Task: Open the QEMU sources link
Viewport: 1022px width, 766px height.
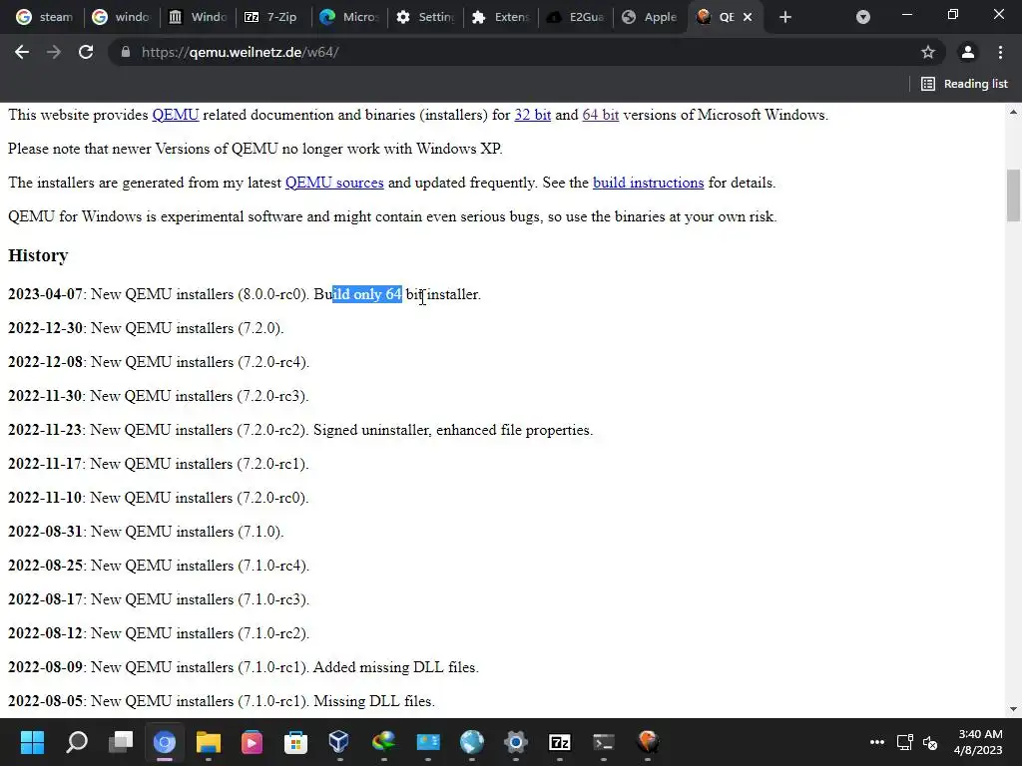Action: tap(334, 183)
